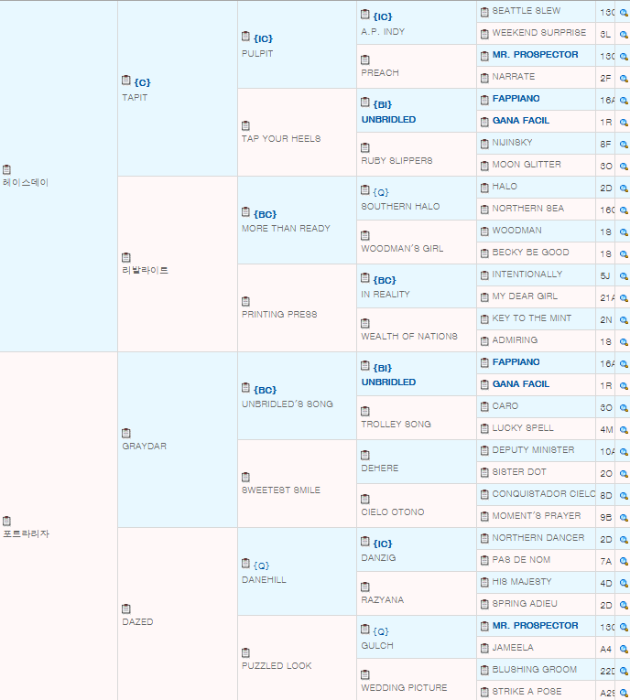Viewport: 630px width, 700px height.
Task: Click the magnifier icon in JAMEELA row
Action: (x=624, y=649)
